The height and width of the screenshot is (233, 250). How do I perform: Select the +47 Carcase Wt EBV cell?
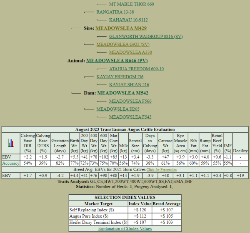click(165, 157)
